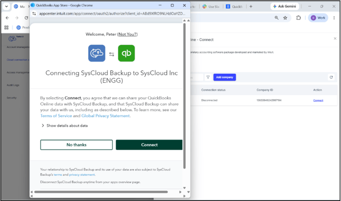Reload page in main Chrome window
Viewport: 341px width, 201px height.
(x=26, y=18)
